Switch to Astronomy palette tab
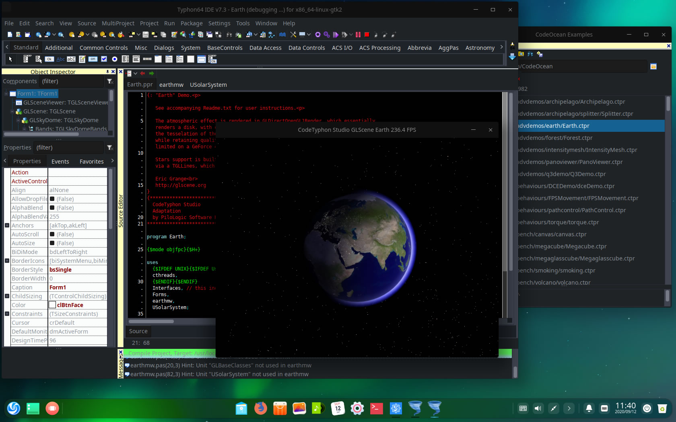 point(480,48)
